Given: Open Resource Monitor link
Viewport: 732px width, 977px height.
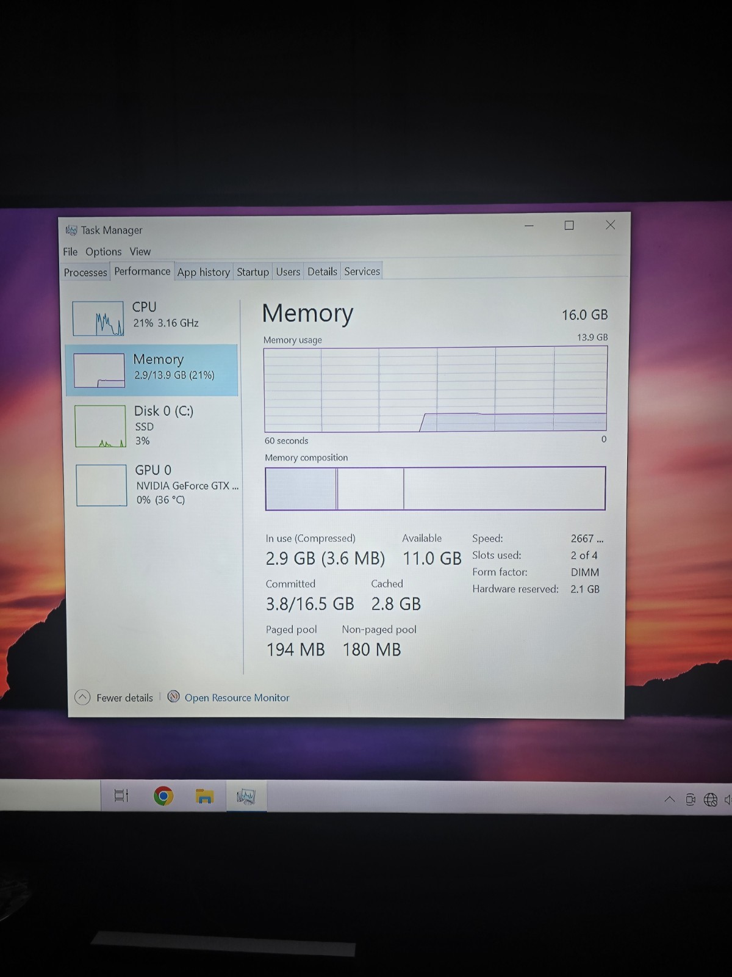Looking at the screenshot, I should [x=237, y=697].
